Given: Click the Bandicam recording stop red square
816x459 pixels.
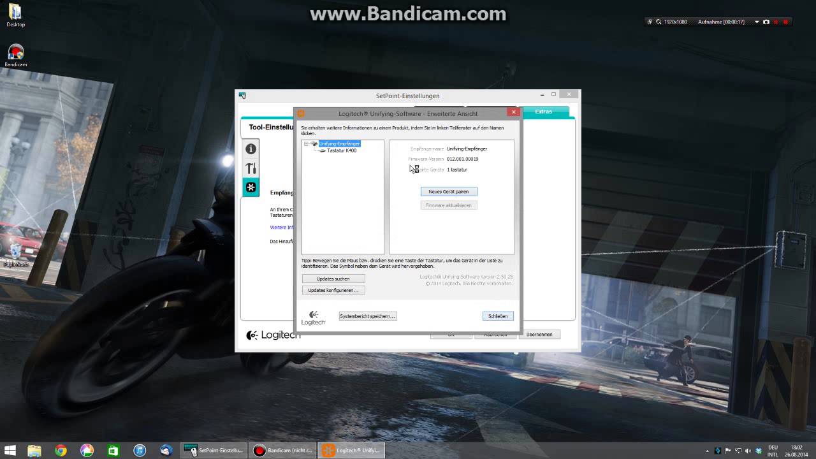Looking at the screenshot, I should (787, 22).
